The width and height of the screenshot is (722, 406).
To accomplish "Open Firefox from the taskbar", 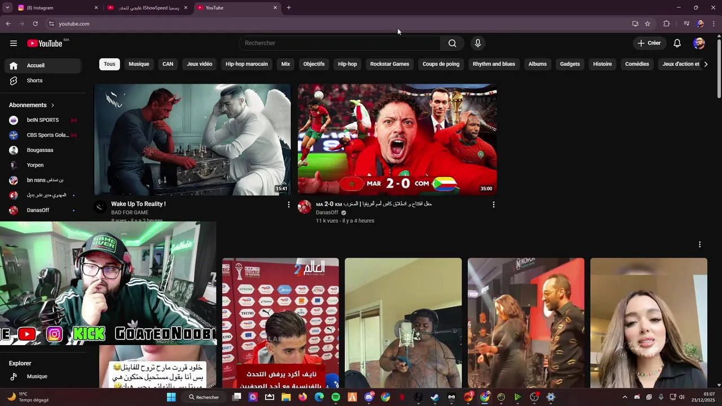I will (302, 398).
